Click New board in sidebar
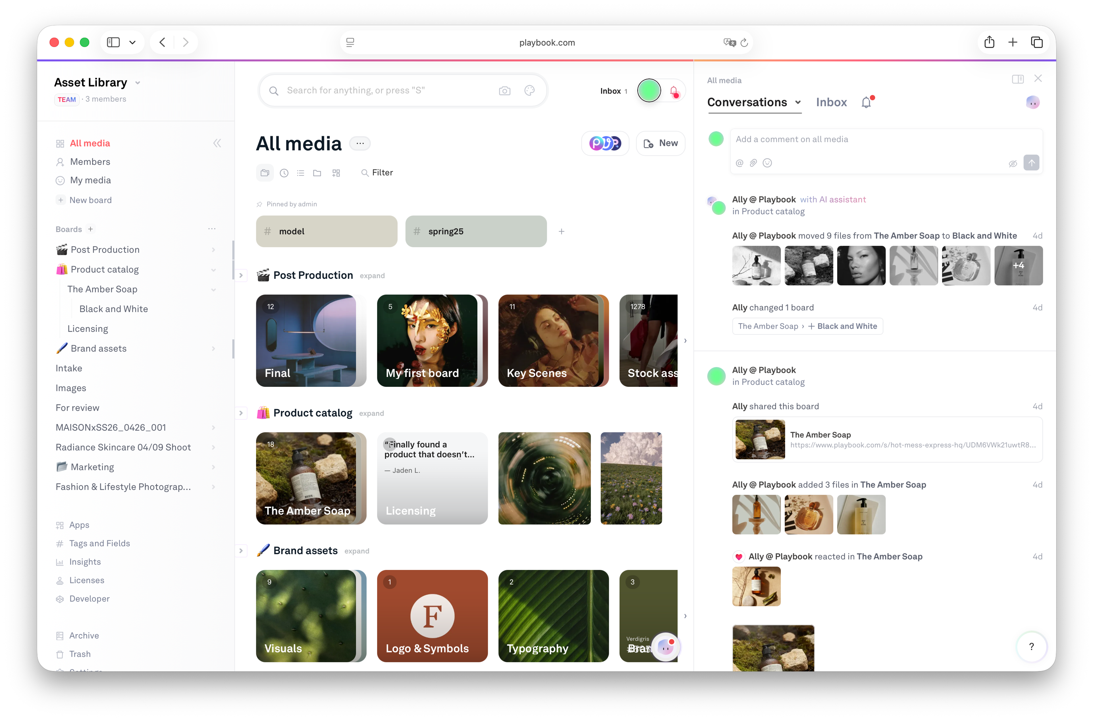The height and width of the screenshot is (720, 1093). 90,200
